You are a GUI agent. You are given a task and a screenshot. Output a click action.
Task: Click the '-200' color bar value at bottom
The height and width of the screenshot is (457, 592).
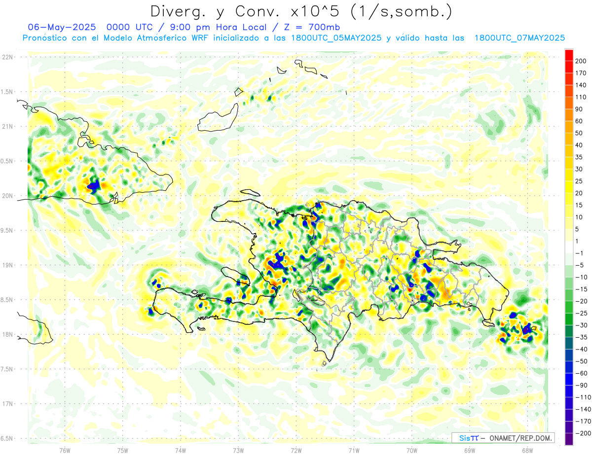coord(582,433)
